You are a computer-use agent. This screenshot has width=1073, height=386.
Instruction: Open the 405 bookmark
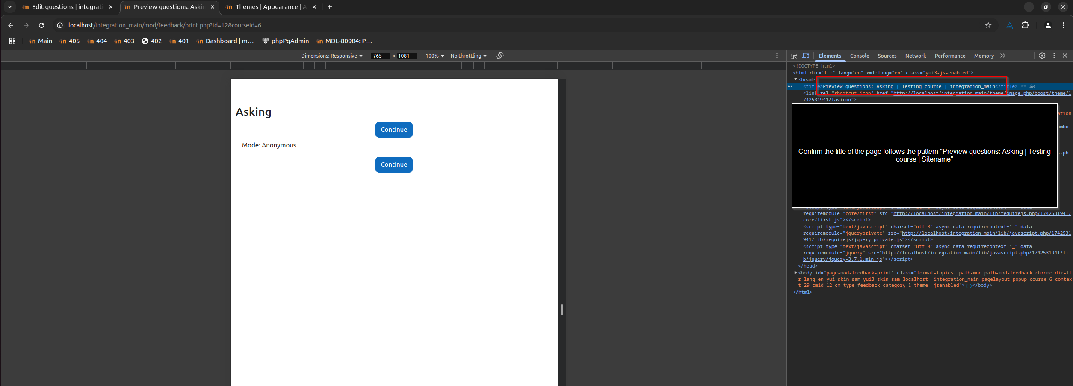tap(70, 41)
